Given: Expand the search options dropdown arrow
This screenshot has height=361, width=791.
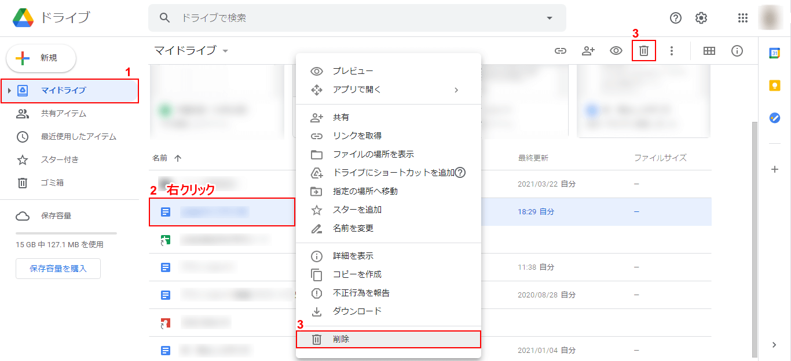Looking at the screenshot, I should [550, 18].
